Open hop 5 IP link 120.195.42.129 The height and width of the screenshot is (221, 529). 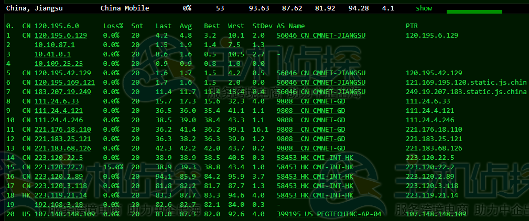(63, 73)
